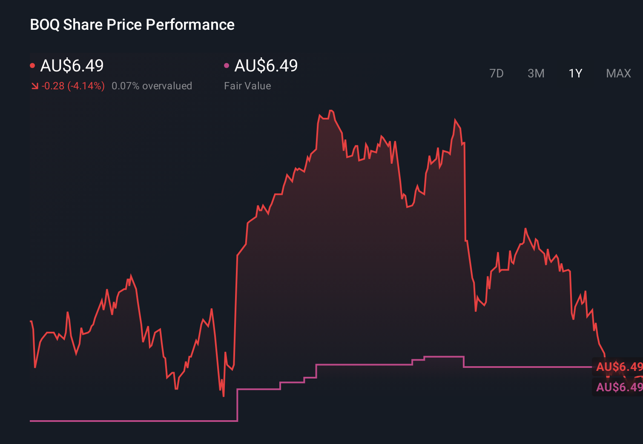Screen dimensions: 643x444
Task: Click the 0.07% overvalued label
Action: tap(152, 85)
